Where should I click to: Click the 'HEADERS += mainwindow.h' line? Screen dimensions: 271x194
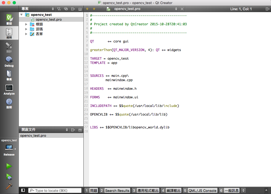(x=113, y=89)
